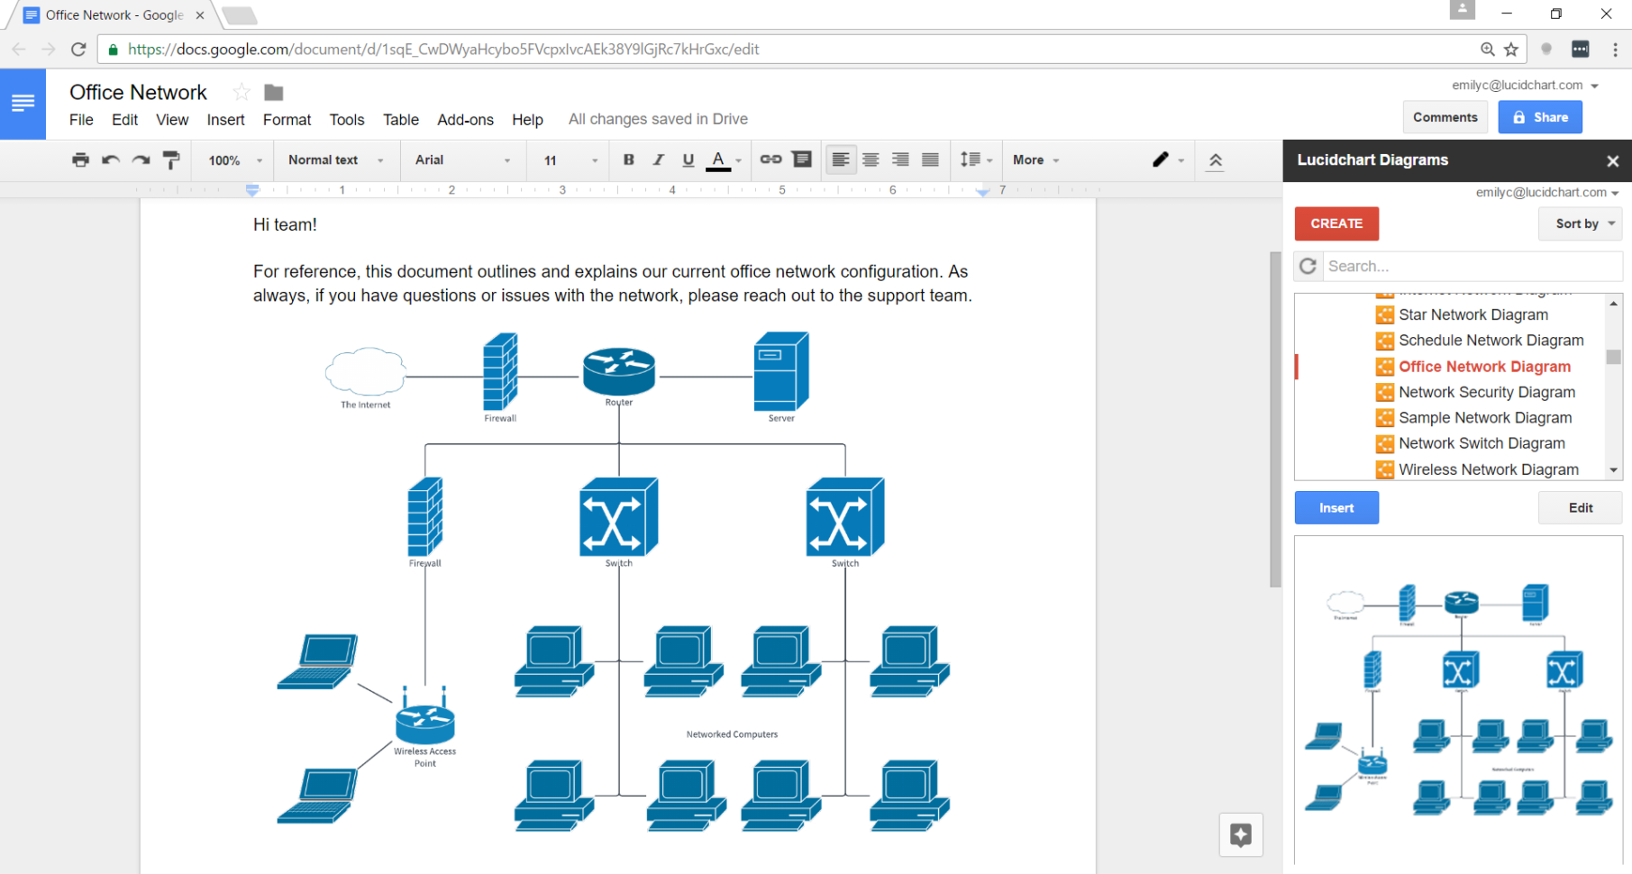Add a comment with the comment icon
Viewport: 1632px width, 874px height.
tap(800, 159)
